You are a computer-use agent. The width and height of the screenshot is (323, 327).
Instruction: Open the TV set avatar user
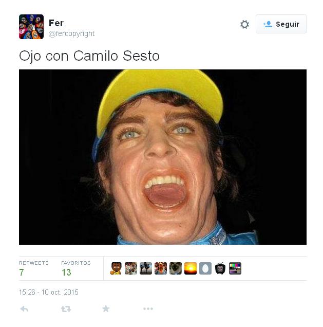click(x=220, y=268)
